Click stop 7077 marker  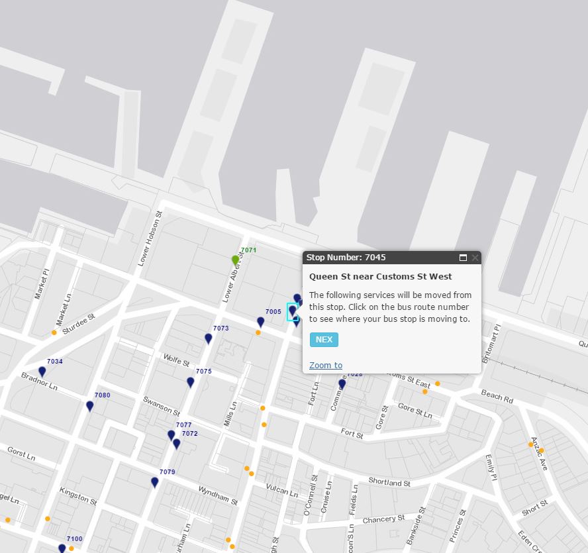[171, 435]
